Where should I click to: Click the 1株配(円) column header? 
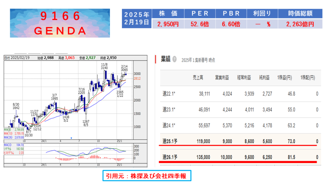tap(308, 78)
